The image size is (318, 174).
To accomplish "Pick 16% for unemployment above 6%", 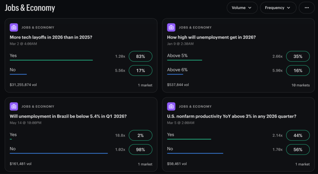I will click(x=298, y=71).
